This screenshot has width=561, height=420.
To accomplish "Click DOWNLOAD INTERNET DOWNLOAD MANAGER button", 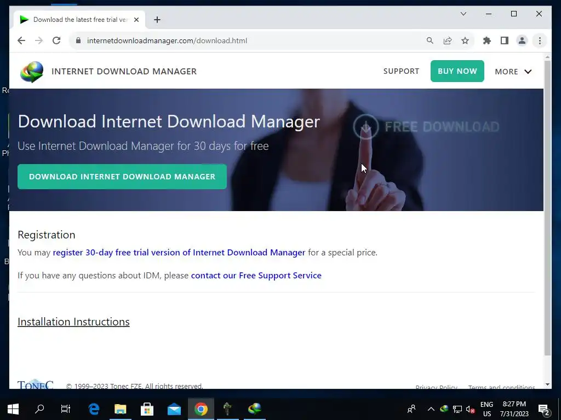I will [122, 177].
